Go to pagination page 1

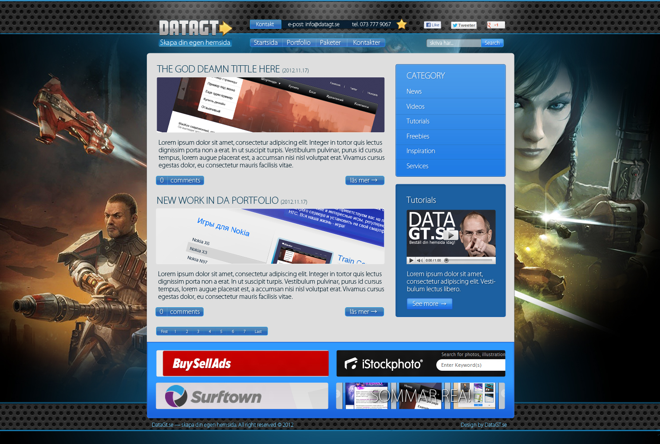tap(175, 331)
